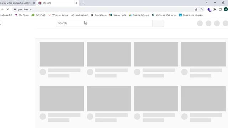Open a new browser tab
This screenshot has width=228, height=128.
click(83, 3)
